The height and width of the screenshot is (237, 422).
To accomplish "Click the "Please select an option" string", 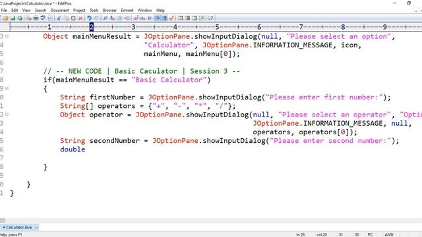I will point(338,37).
